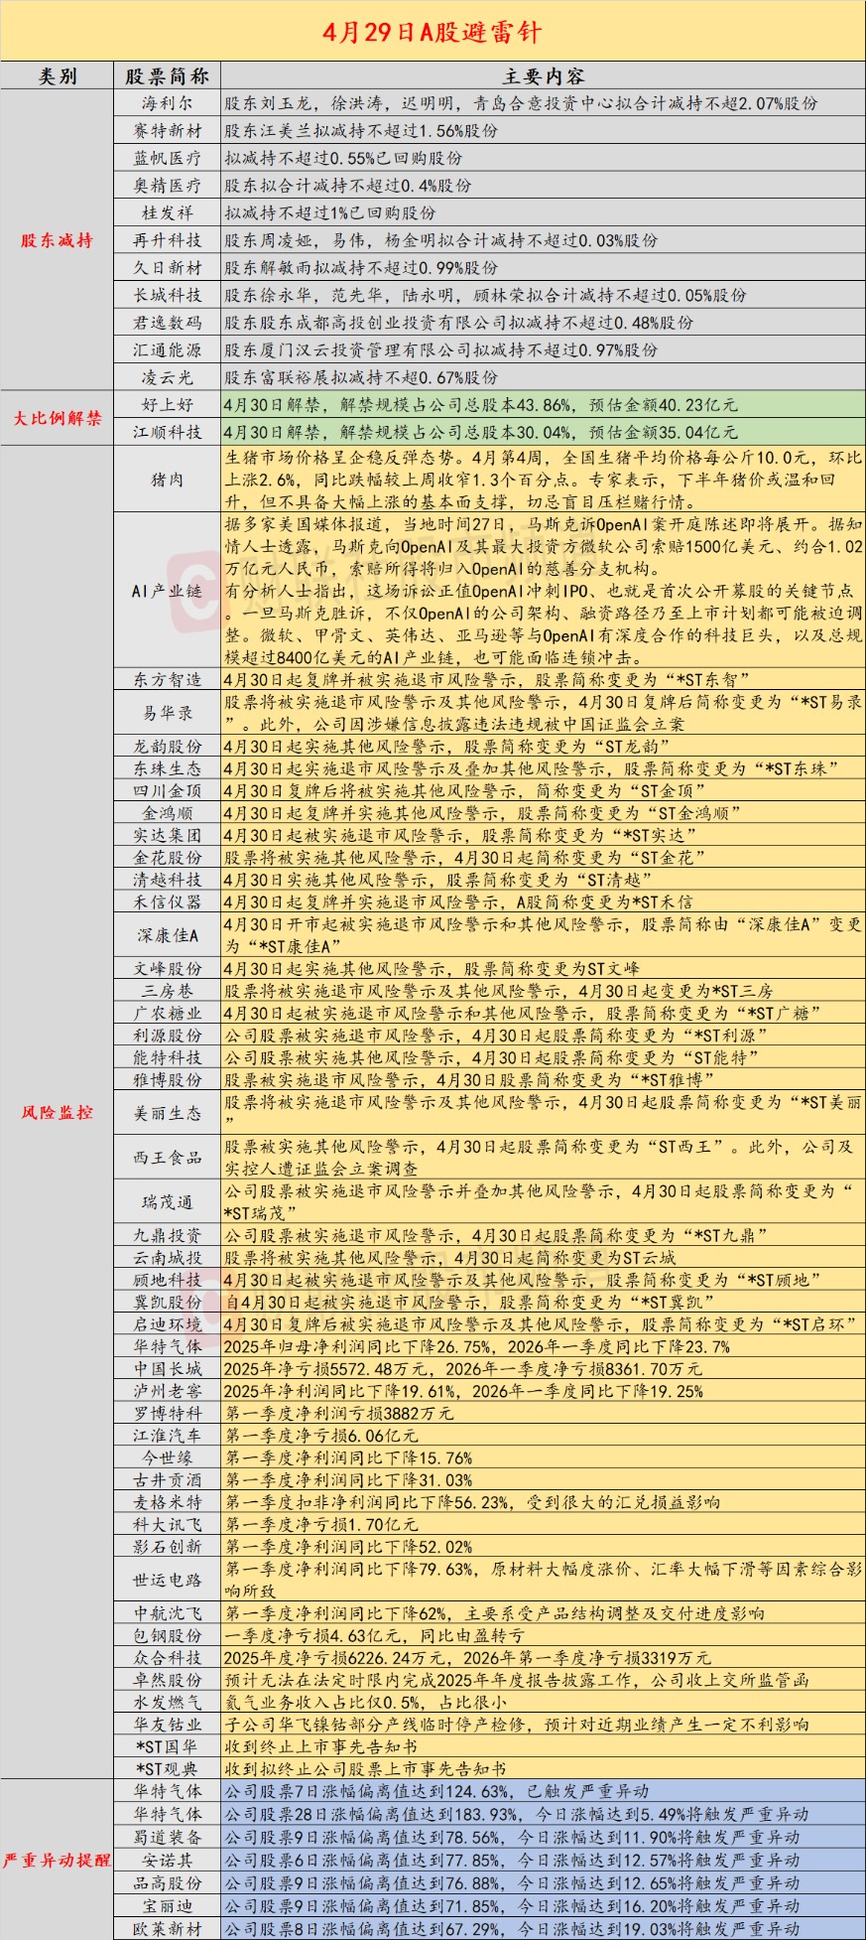Select stock name 九鼎投资
The height and width of the screenshot is (1940, 866).
coord(168,1236)
